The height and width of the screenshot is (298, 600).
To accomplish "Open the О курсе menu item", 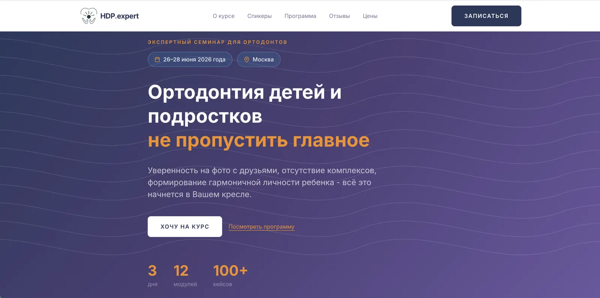I will coord(223,16).
